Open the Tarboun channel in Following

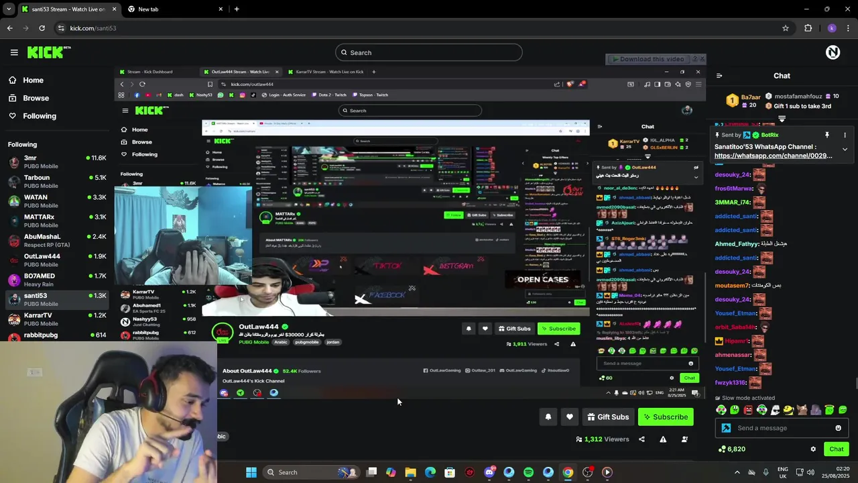click(56, 181)
